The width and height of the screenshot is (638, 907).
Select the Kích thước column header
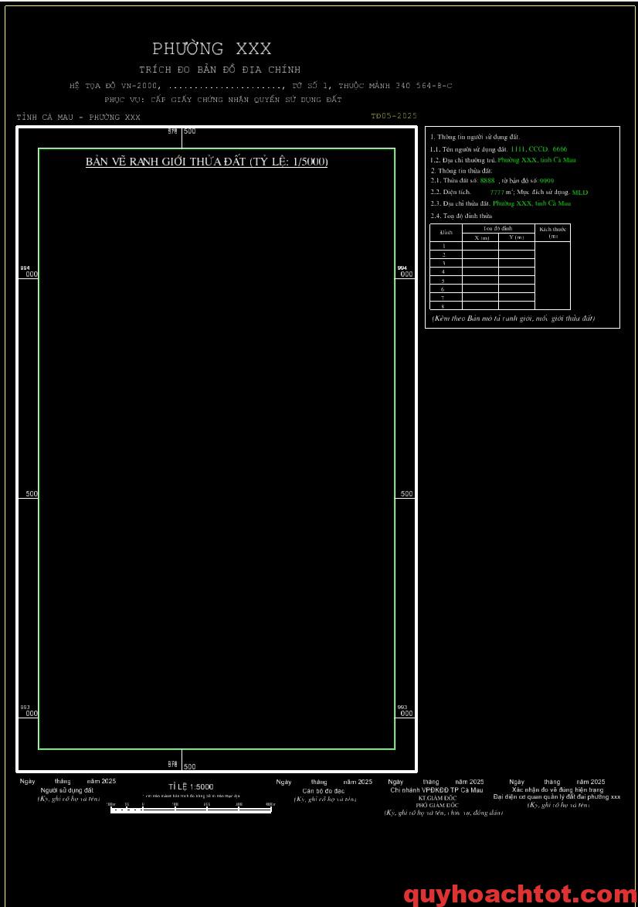pyautogui.click(x=552, y=232)
